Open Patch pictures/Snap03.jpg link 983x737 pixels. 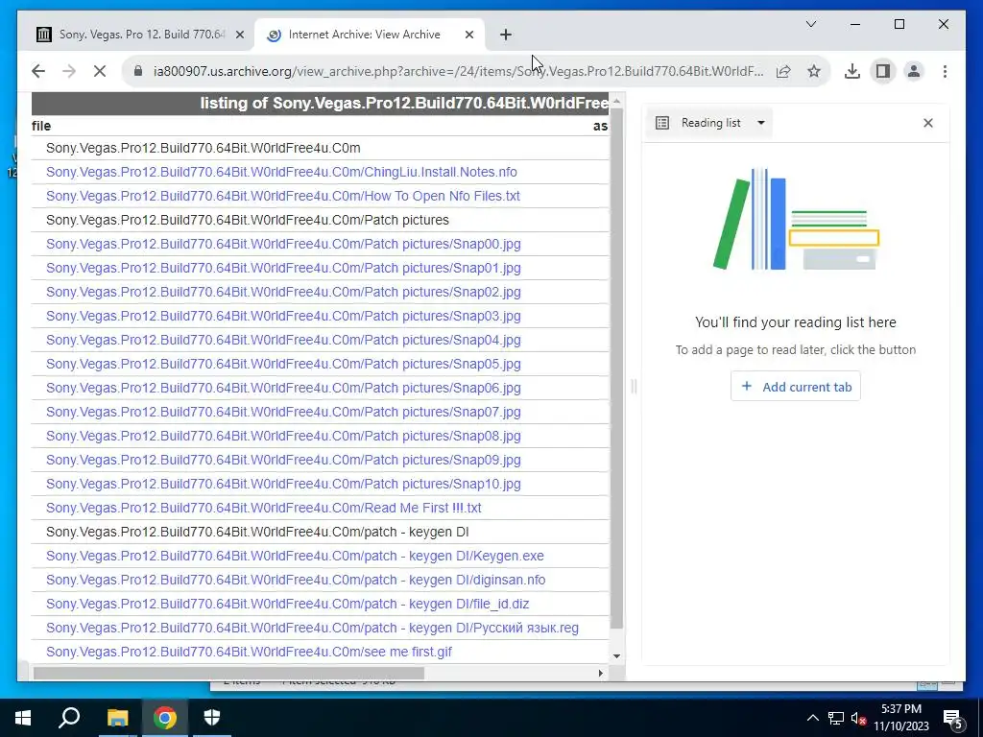pyautogui.click(x=283, y=316)
